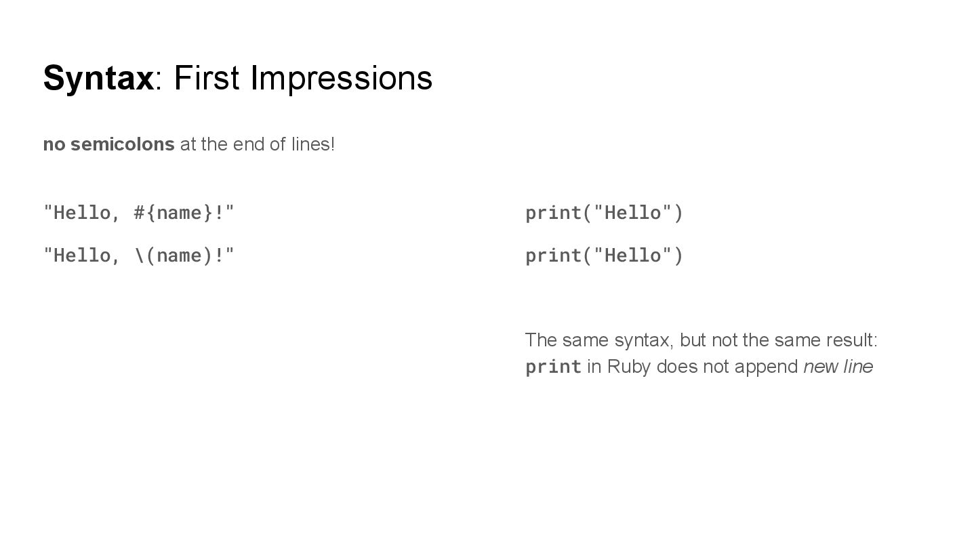
Task: Click the print statement beside the \(name) string
Action: tap(604, 256)
